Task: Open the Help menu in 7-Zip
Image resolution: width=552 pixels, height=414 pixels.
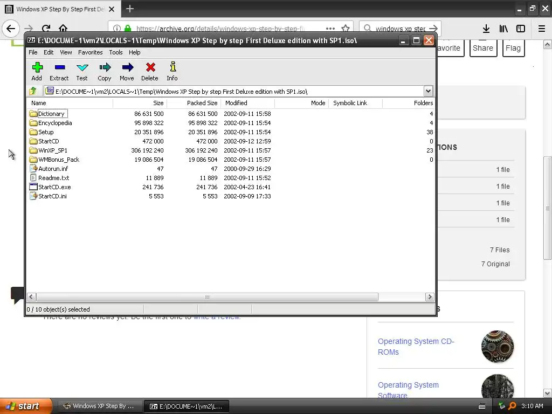Action: [x=134, y=52]
